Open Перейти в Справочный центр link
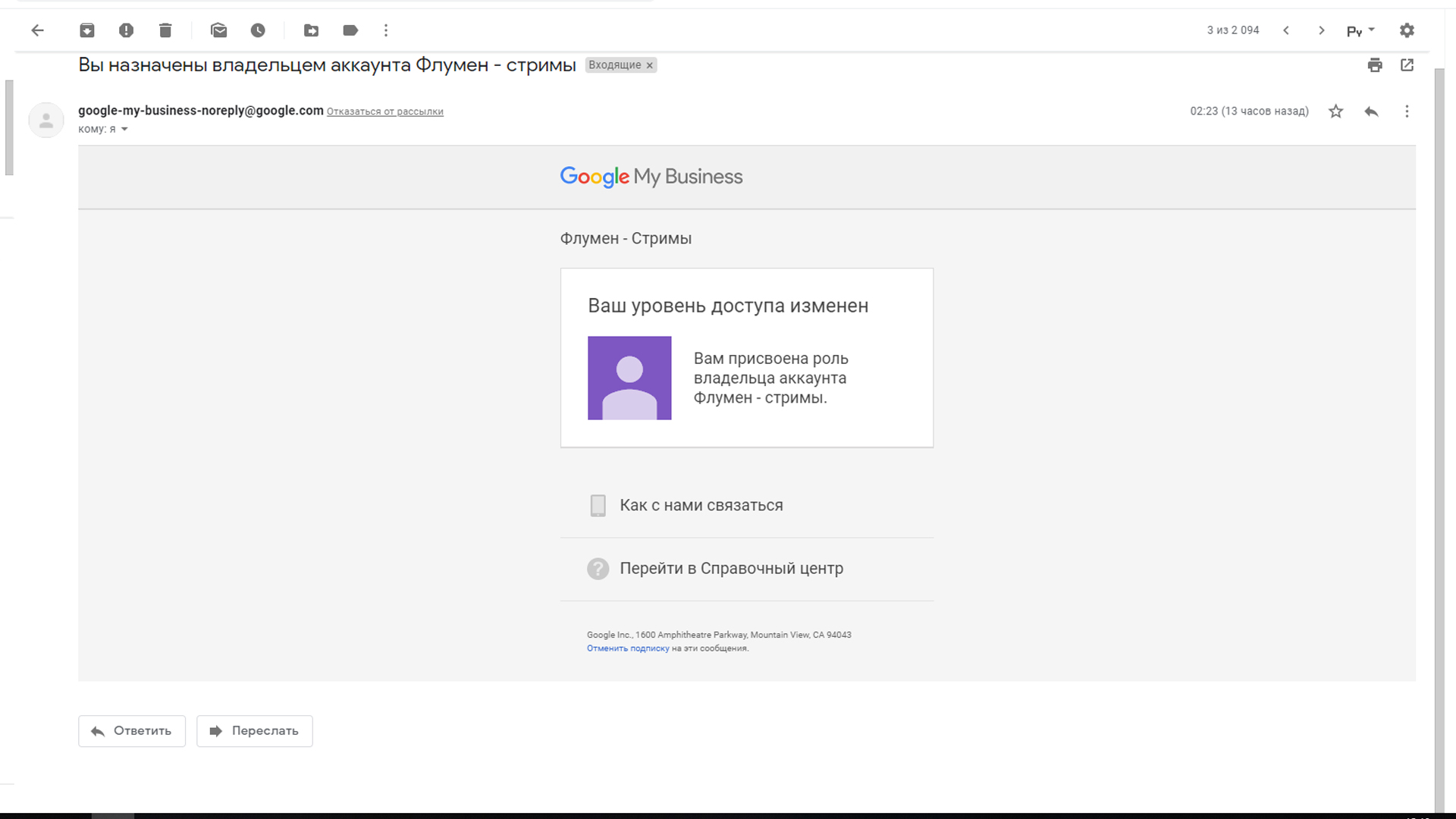This screenshot has width=1456, height=819. (732, 568)
